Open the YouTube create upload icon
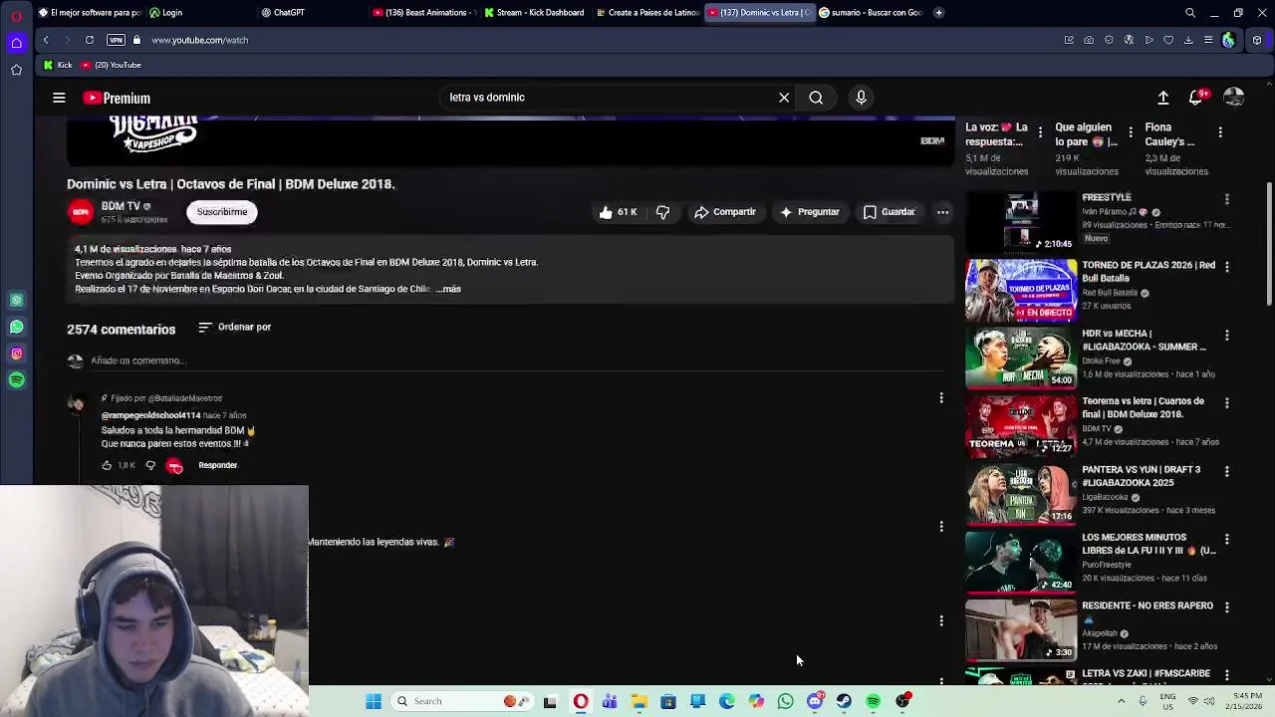1275x717 pixels. coord(1162,98)
